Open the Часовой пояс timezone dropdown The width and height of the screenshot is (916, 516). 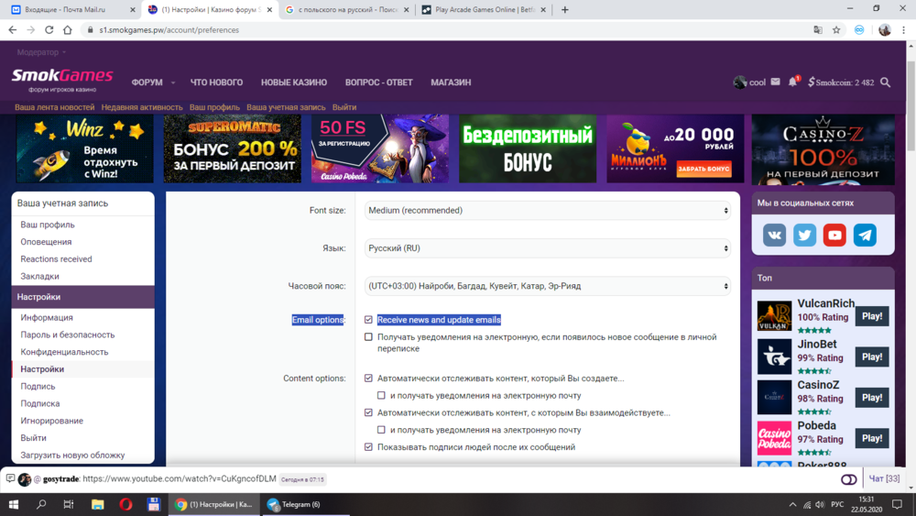(x=548, y=286)
